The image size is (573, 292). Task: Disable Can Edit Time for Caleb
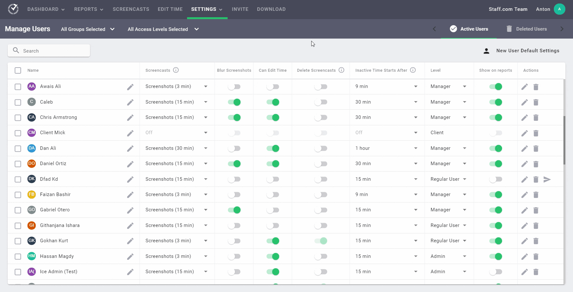tap(273, 102)
